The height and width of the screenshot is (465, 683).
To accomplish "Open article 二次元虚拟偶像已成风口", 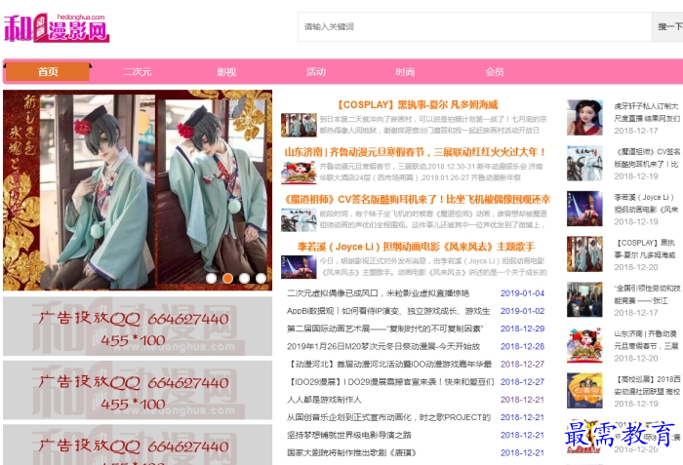I will point(378,293).
